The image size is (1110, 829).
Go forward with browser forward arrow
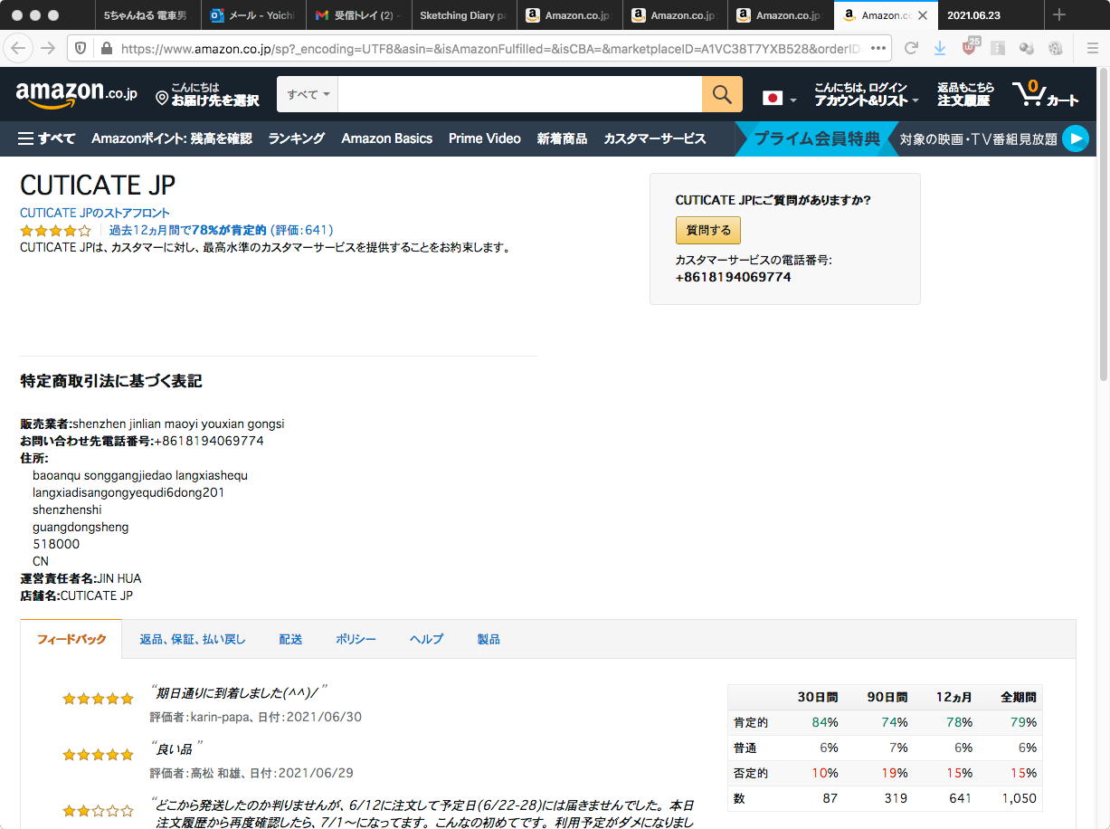(49, 48)
